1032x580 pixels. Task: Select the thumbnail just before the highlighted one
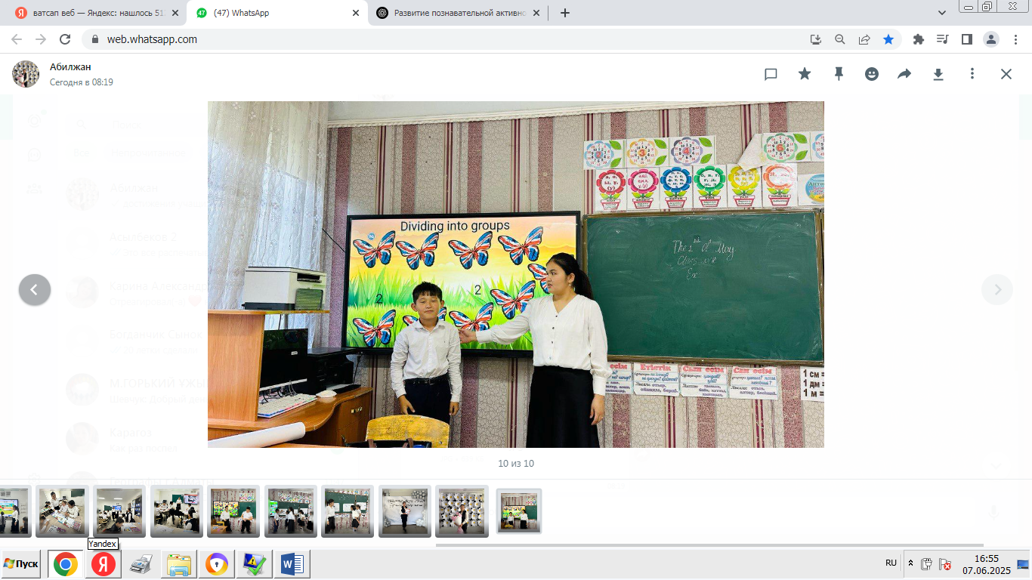click(x=462, y=511)
